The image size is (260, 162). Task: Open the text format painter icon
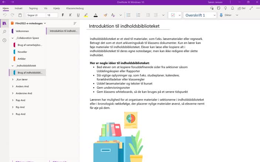click(113, 15)
